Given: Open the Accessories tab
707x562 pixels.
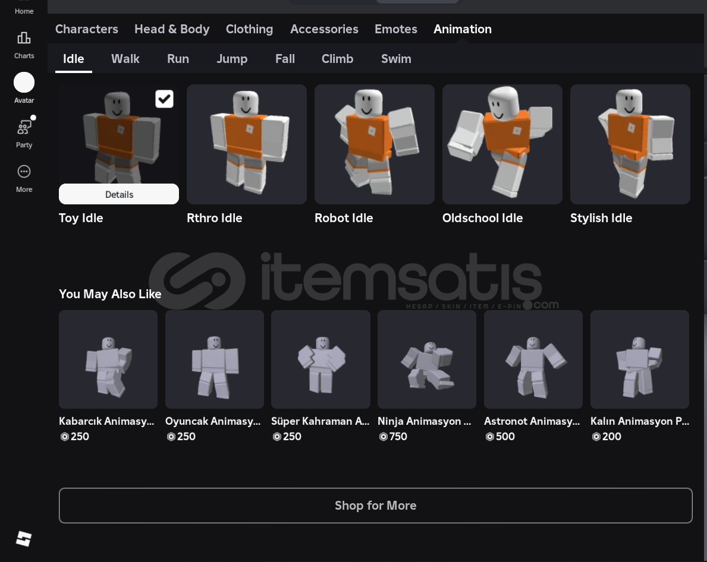Looking at the screenshot, I should [324, 29].
